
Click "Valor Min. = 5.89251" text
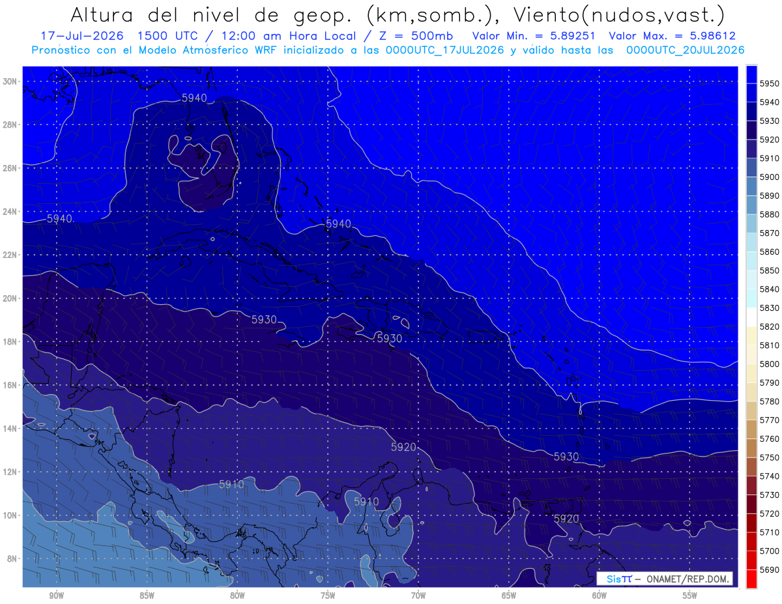click(x=534, y=36)
